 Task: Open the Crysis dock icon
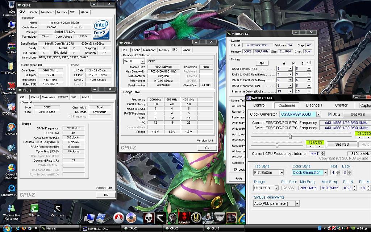click(208, 218)
